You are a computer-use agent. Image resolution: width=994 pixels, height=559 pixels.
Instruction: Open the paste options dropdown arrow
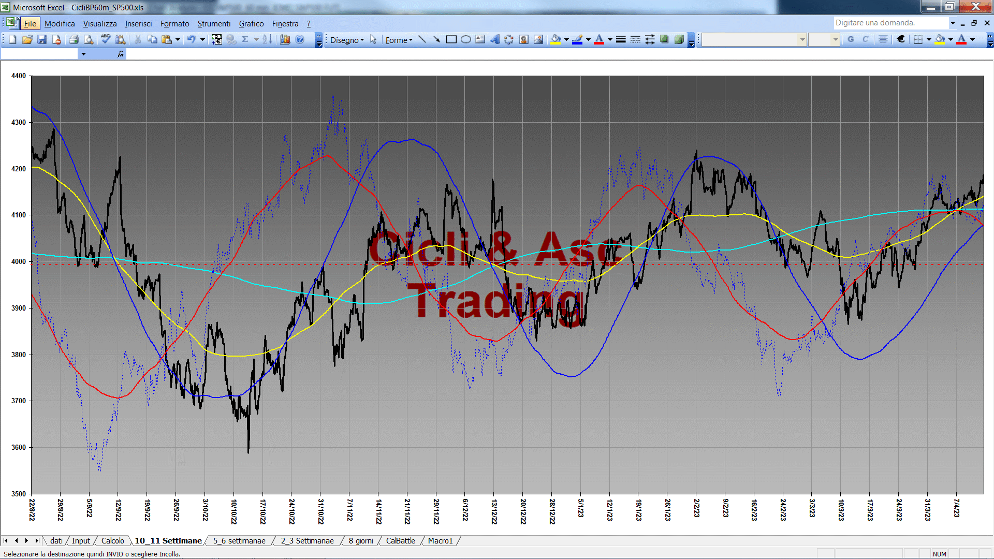178,39
